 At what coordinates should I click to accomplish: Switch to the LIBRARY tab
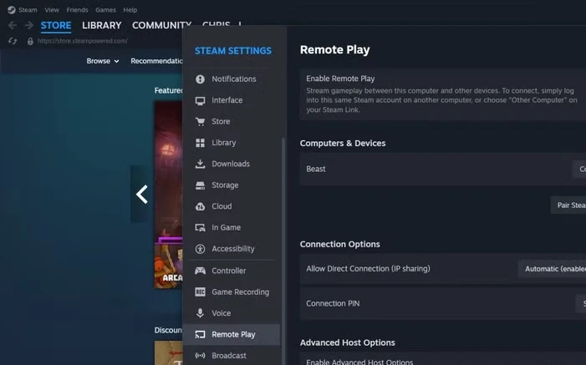(102, 25)
